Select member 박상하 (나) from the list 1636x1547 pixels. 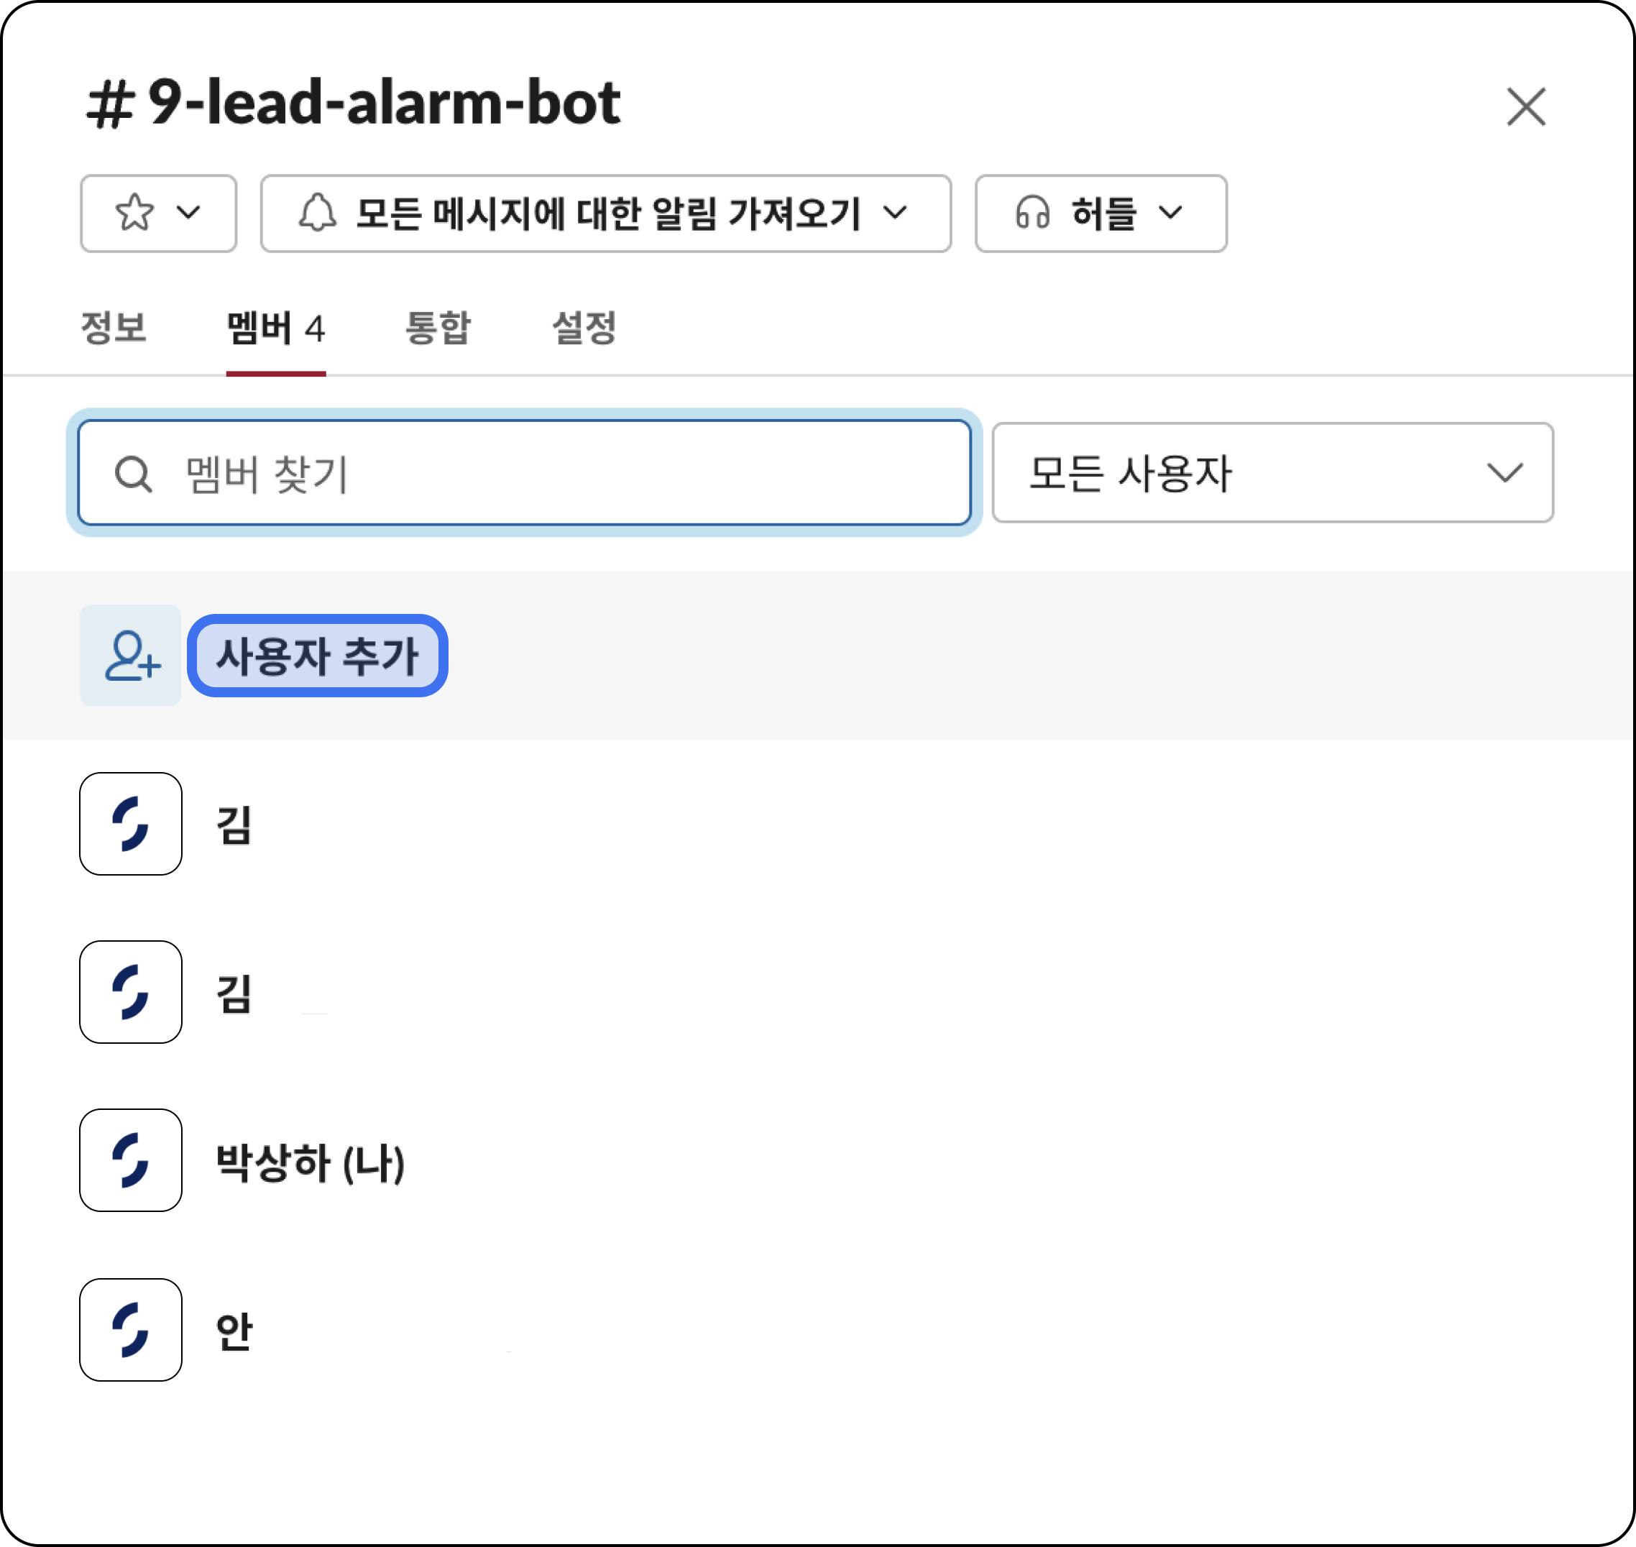(x=307, y=1161)
